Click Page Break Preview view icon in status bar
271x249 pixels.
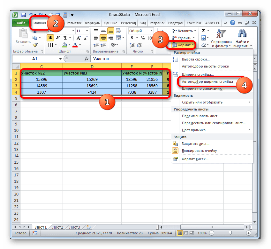click(x=192, y=233)
